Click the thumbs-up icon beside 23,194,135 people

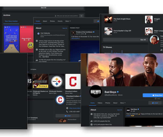click(37, 60)
